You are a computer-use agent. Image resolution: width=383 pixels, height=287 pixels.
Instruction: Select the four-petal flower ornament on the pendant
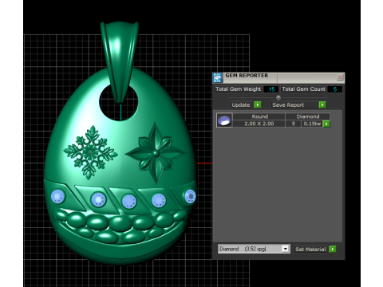click(156, 153)
